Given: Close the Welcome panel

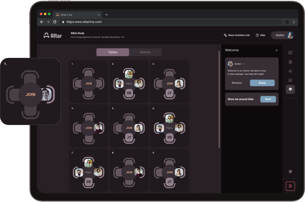Looking at the screenshot, I should [x=276, y=50].
